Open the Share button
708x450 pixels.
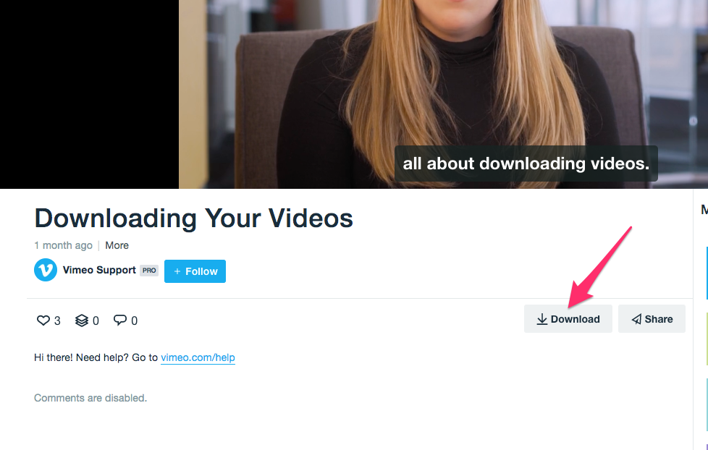652,318
